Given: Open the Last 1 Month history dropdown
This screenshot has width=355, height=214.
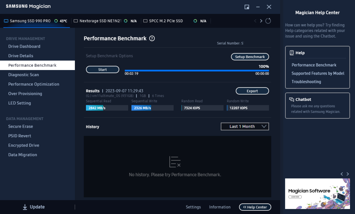Looking at the screenshot, I should tap(245, 127).
